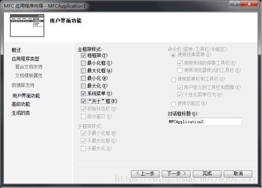The image size is (262, 188).
Task: Click the 主框架样式 label
Action: tap(90, 50)
